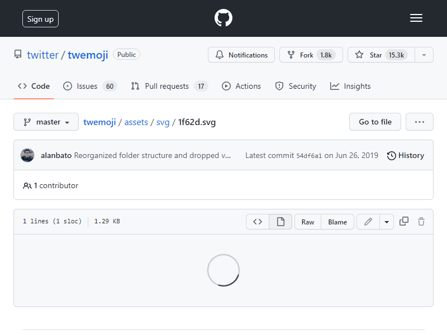Screen dimensions: 447x335
Task: Click the copy raw contents icon
Action: [403, 222]
